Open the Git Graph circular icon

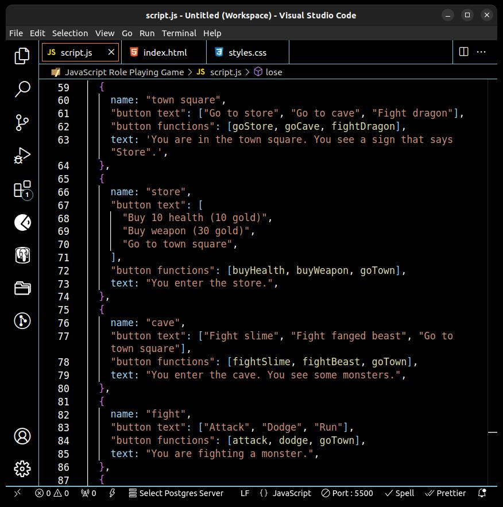pyautogui.click(x=22, y=321)
